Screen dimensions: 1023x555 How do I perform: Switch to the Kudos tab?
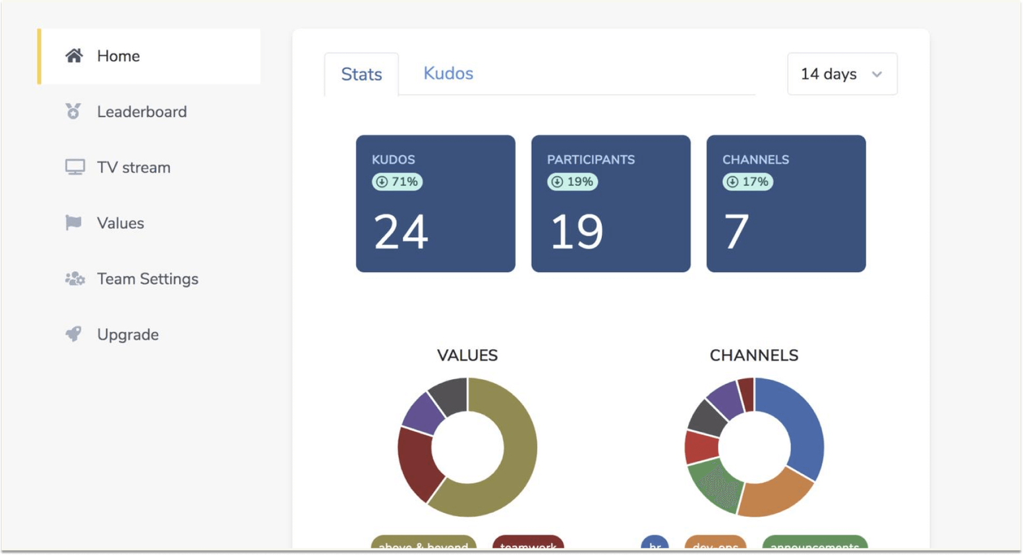click(448, 73)
